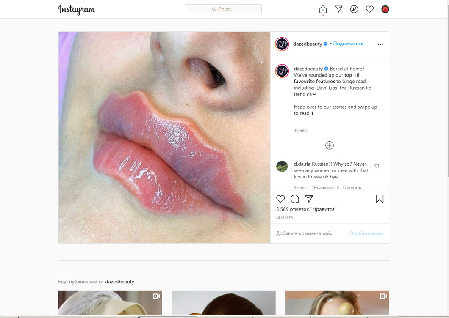The height and width of the screenshot is (318, 449).
Task: Open the main lips post image
Action: point(164,137)
